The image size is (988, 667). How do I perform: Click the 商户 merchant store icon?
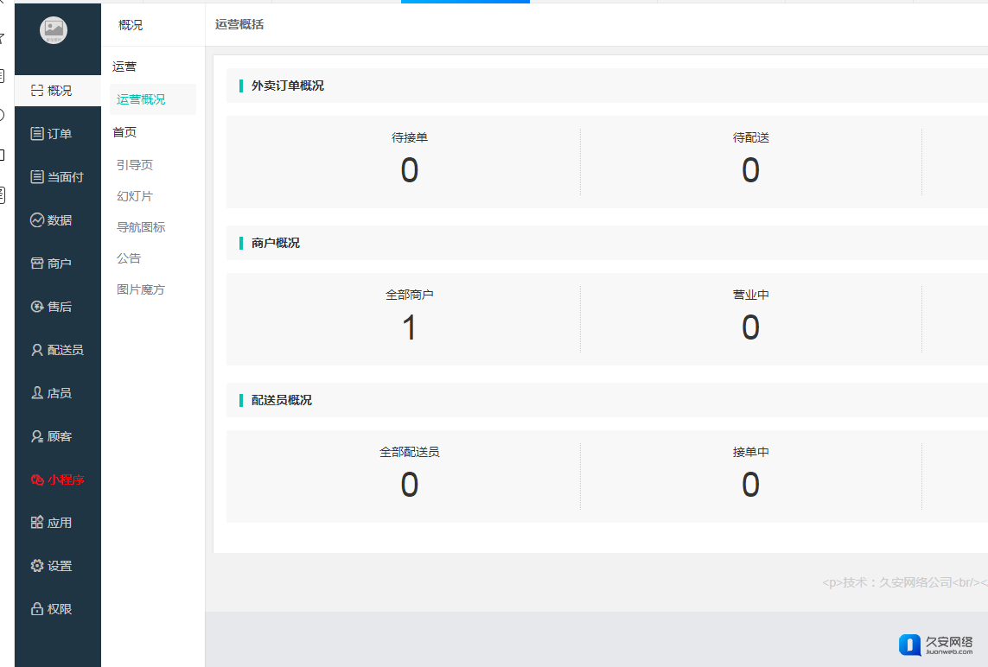pos(37,264)
